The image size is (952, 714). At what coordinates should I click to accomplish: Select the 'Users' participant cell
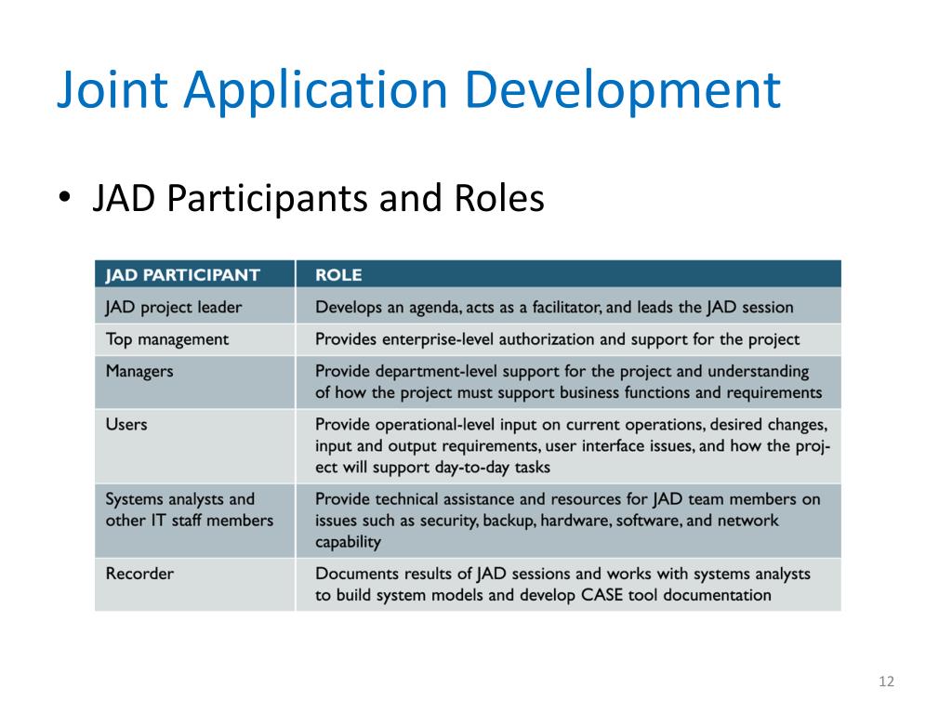[x=195, y=446]
